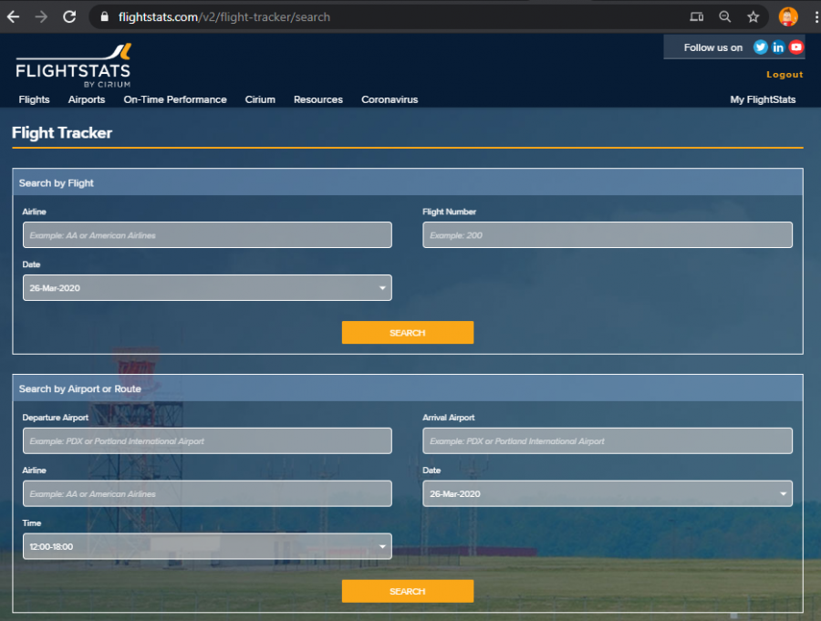Screen dimensions: 821x621
Task: Click the Departure Airport field
Action: pos(207,440)
